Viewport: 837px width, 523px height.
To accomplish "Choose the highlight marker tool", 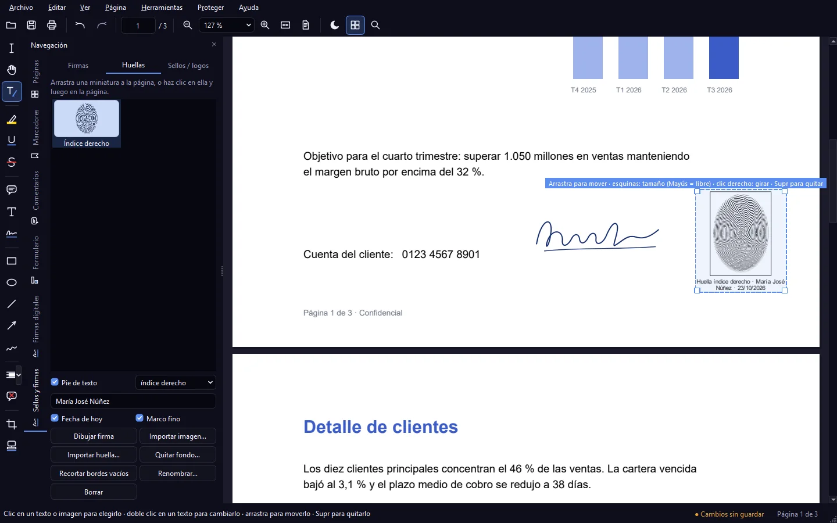I will coord(12,119).
